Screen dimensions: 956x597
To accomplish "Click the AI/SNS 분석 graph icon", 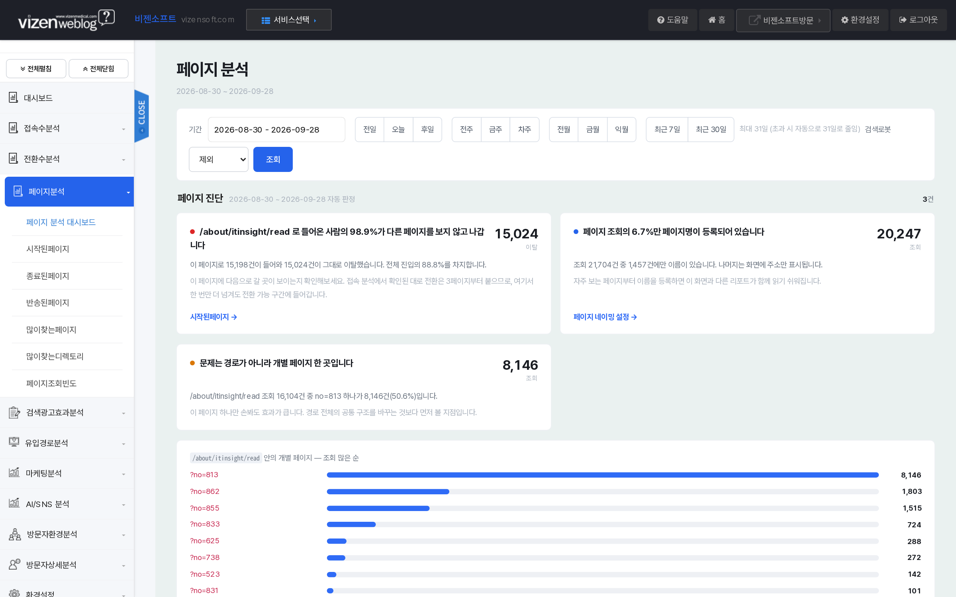I will (x=14, y=503).
